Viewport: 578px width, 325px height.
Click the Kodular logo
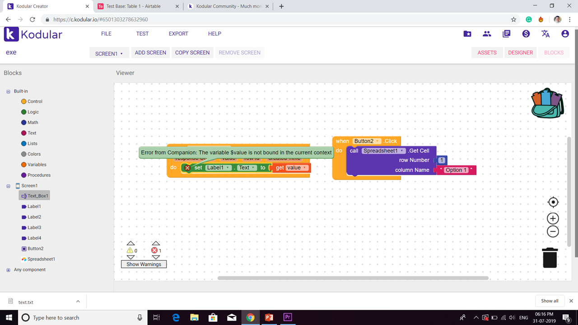pos(33,34)
